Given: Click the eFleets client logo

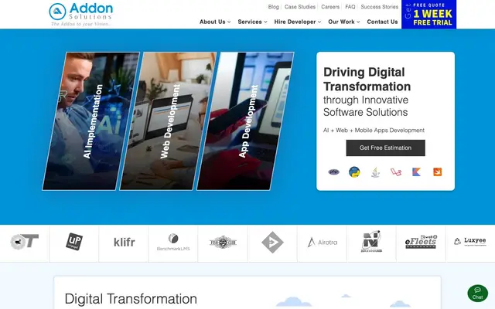Looking at the screenshot, I should [421, 242].
